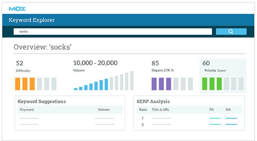257x141 pixels.
Task: Click the 'SERP Analysis' panel heading
Action: [153, 101]
